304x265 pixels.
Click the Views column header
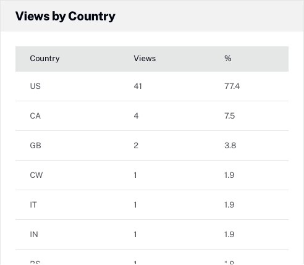click(x=145, y=59)
